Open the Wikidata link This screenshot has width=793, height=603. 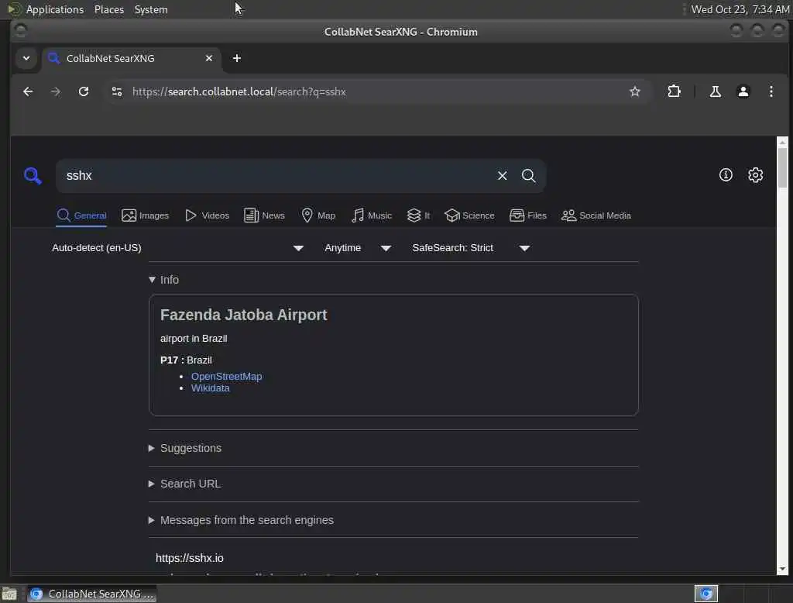coord(211,388)
